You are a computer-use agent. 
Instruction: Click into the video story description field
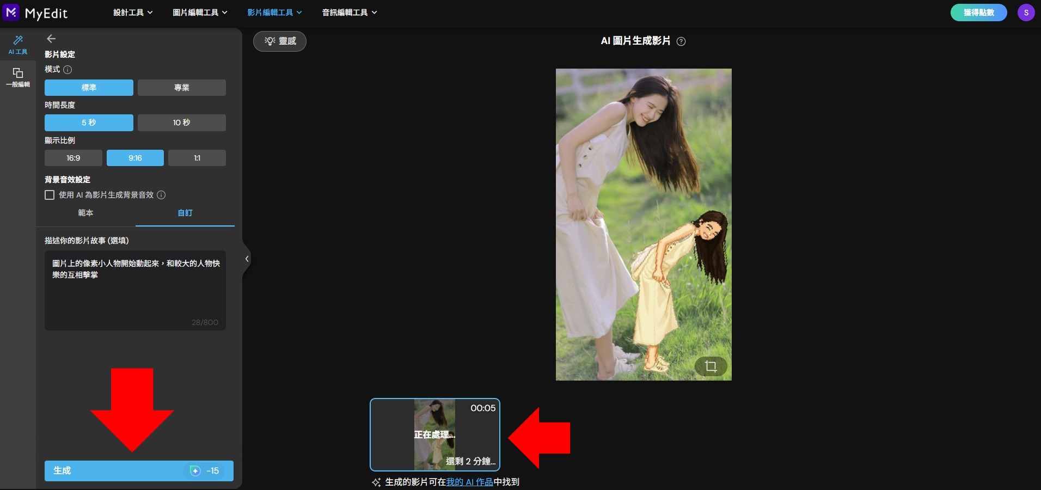pyautogui.click(x=135, y=290)
